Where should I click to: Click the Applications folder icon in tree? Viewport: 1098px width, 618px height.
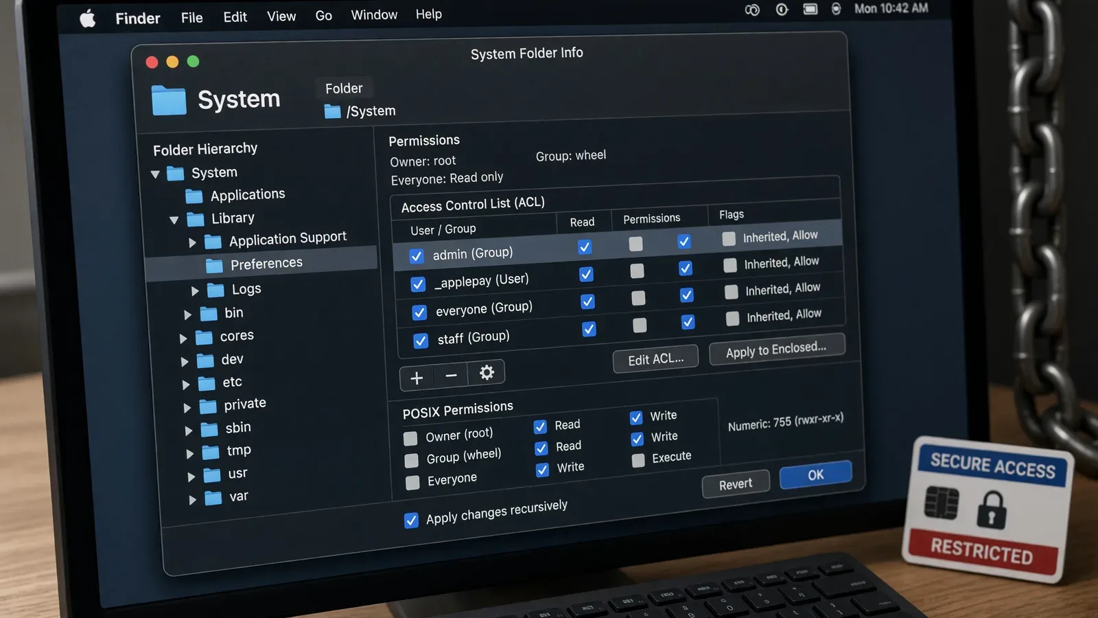pos(194,197)
